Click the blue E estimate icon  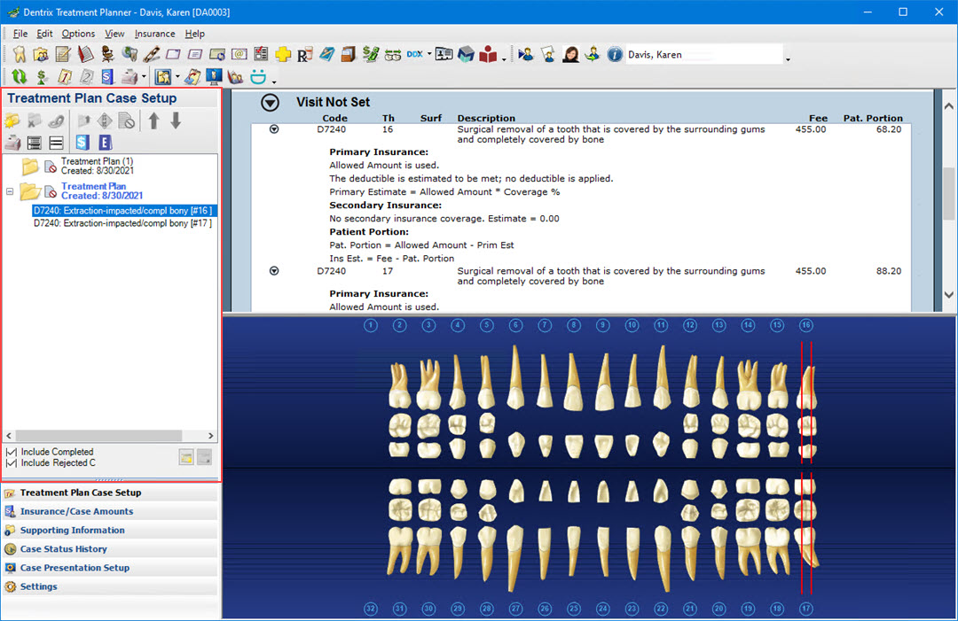(106, 142)
